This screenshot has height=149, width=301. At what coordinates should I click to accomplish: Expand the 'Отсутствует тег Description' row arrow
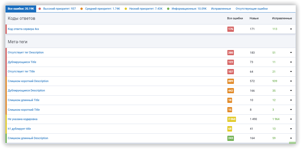click(291, 52)
